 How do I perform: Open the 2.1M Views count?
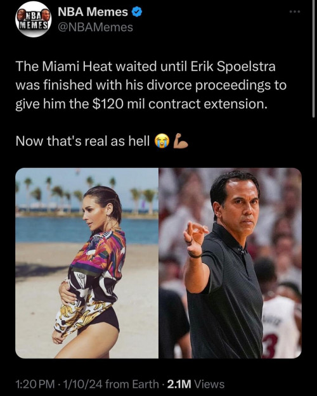tap(196, 384)
